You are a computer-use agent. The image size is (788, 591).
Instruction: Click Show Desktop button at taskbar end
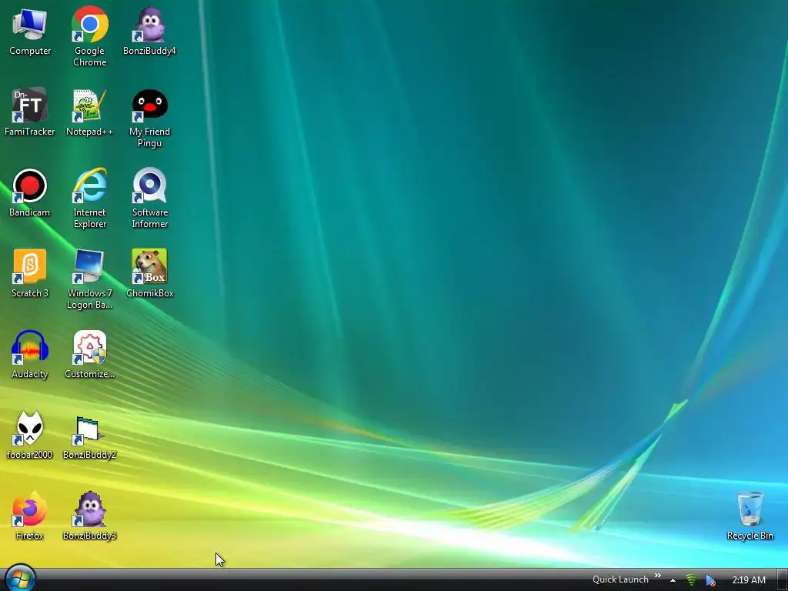[x=782, y=580]
